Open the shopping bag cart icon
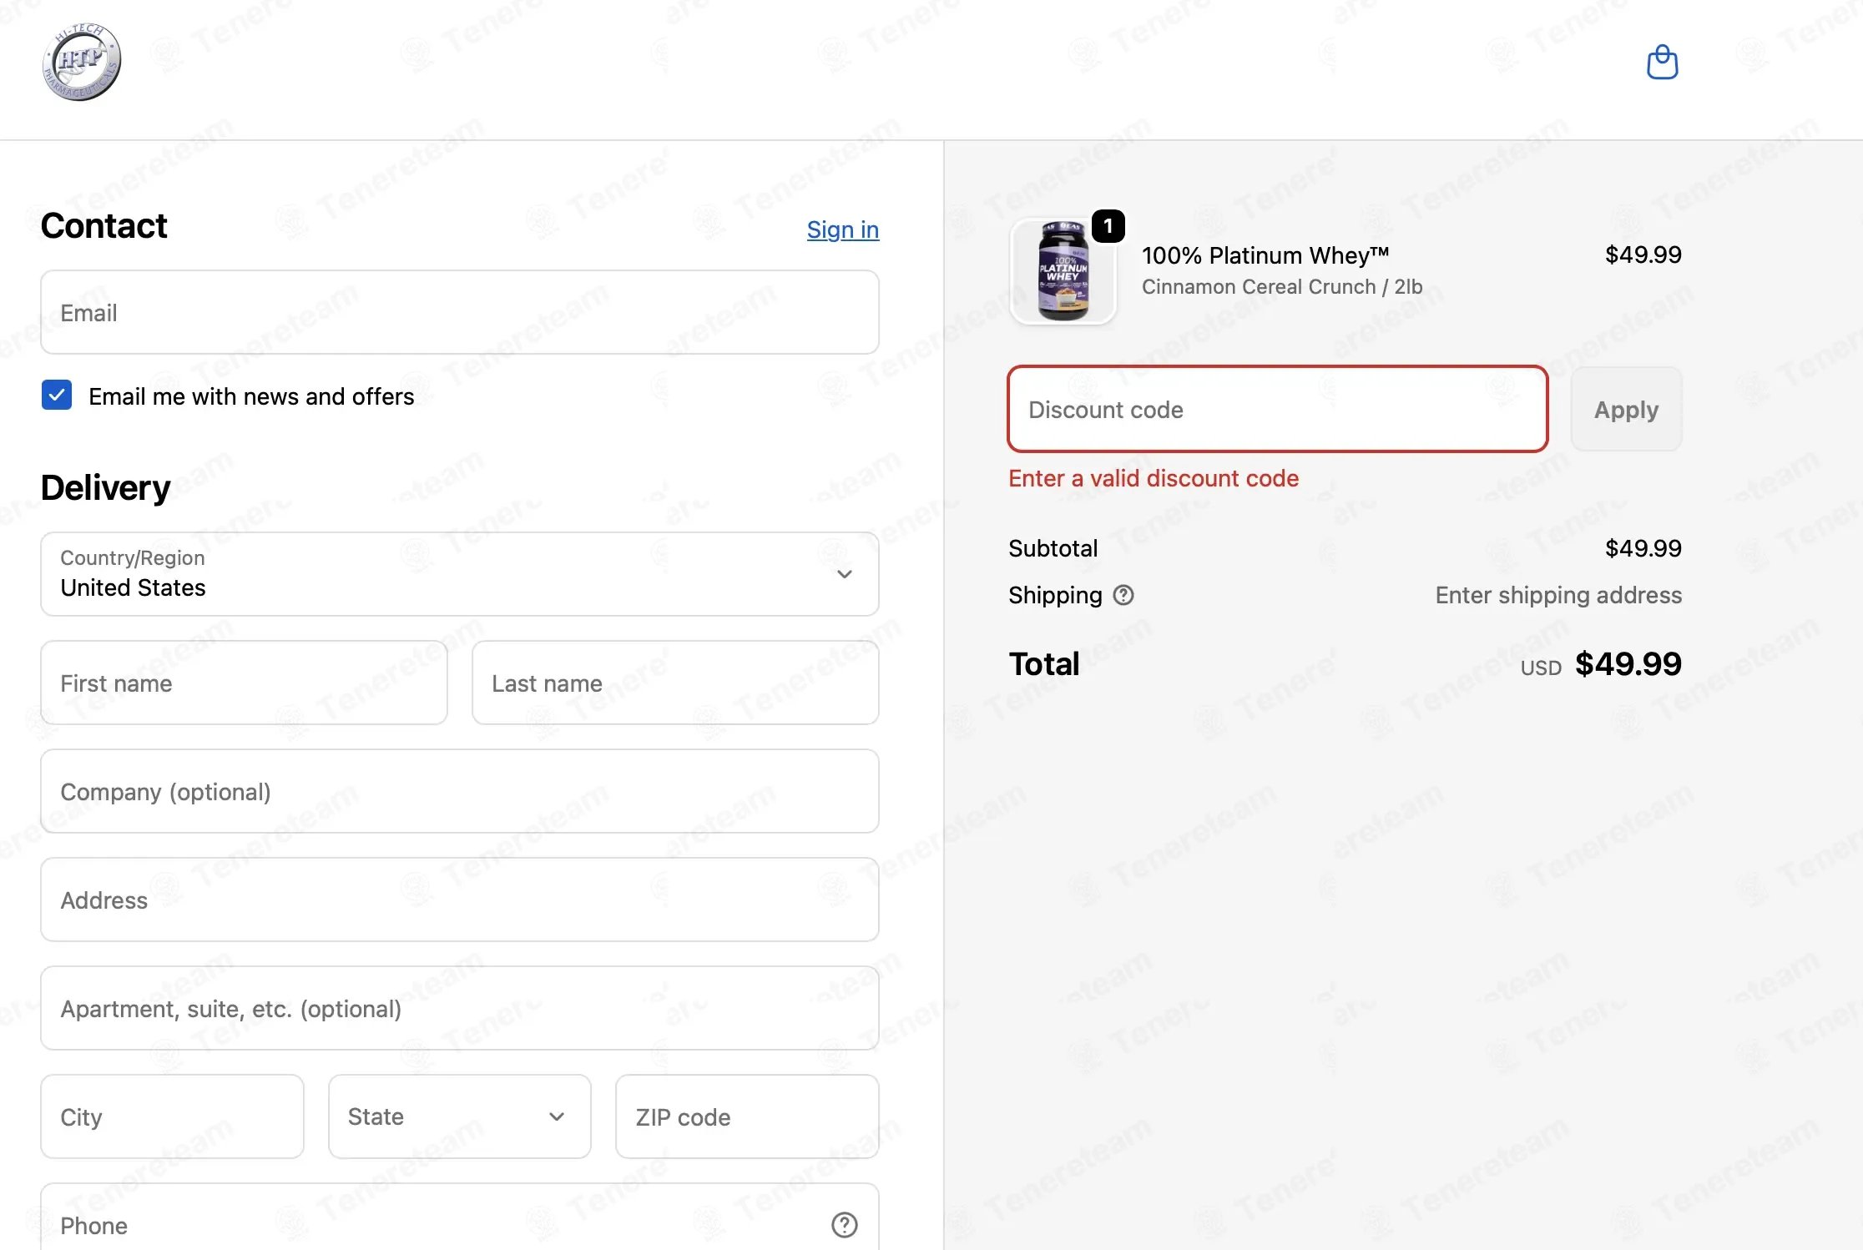 pos(1662,63)
